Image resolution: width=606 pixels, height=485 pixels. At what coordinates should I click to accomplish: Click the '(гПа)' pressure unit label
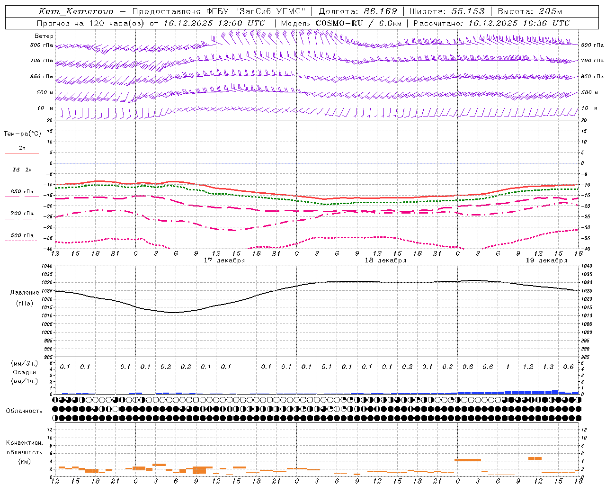click(25, 304)
